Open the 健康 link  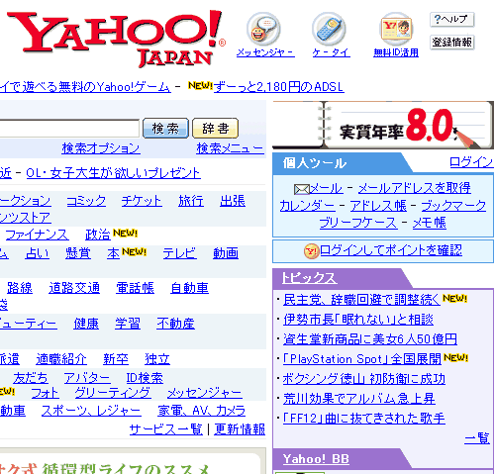(x=86, y=324)
